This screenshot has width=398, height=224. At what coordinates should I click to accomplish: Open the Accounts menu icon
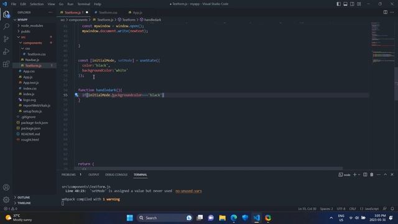click(6, 187)
